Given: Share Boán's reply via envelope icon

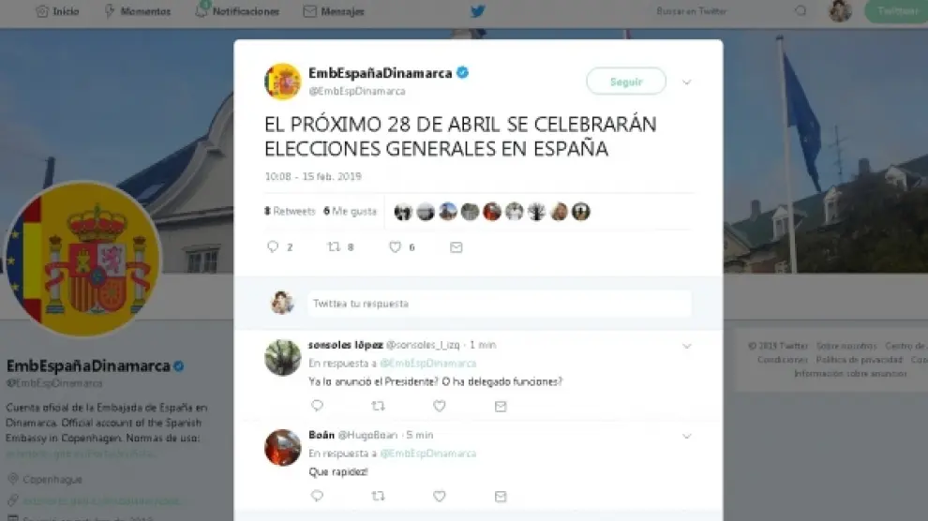Looking at the screenshot, I should pos(501,496).
